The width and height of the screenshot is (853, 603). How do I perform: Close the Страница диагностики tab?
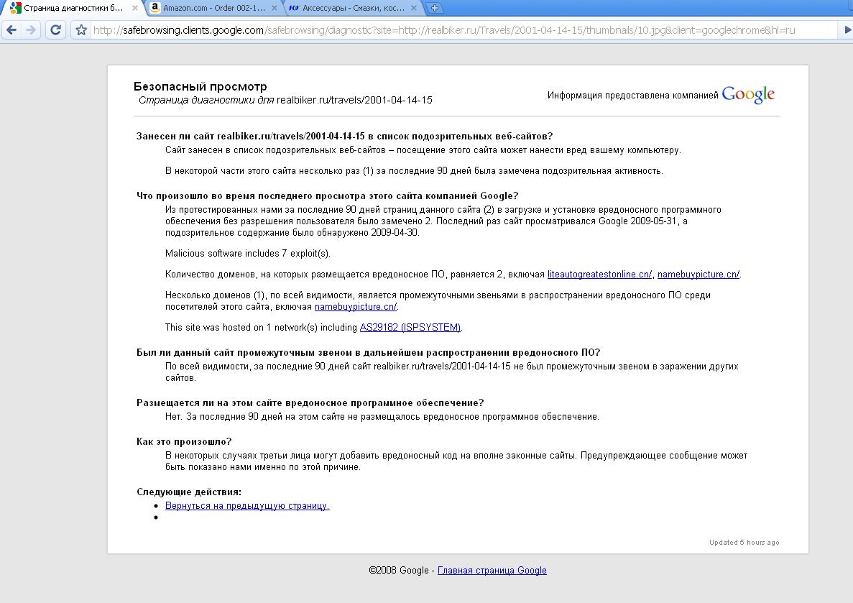tap(135, 9)
